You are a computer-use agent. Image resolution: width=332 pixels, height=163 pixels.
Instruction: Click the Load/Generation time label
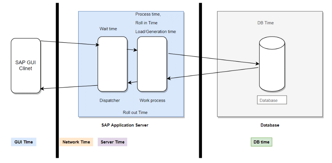point(156,32)
